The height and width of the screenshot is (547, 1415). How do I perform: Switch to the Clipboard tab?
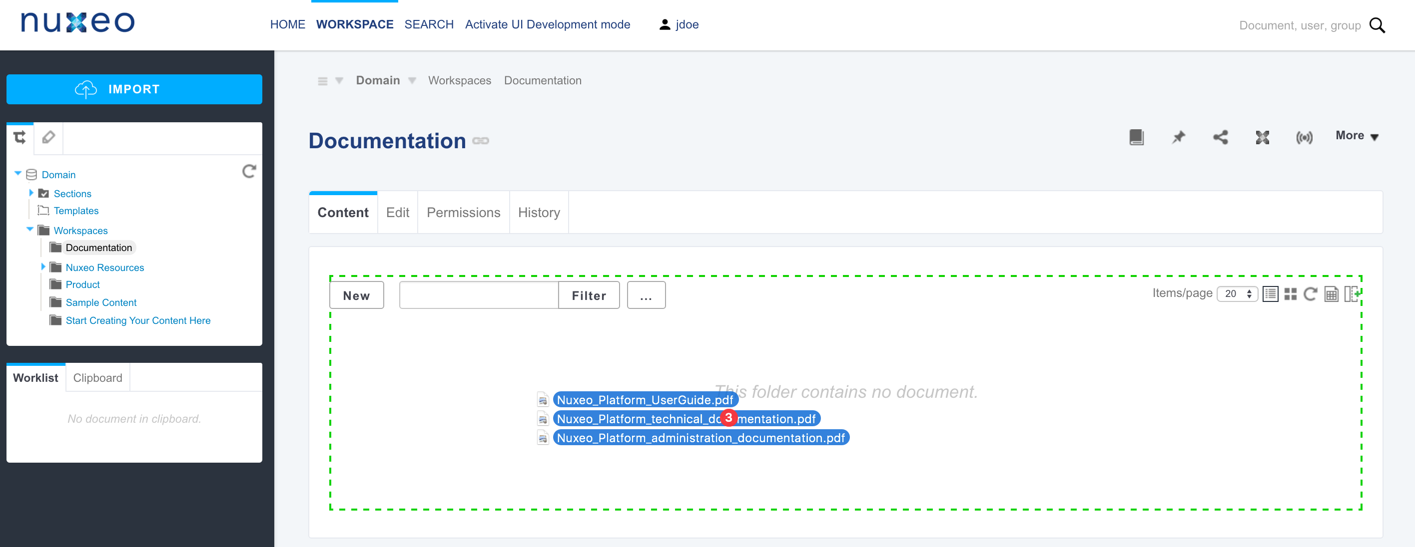pos(98,377)
